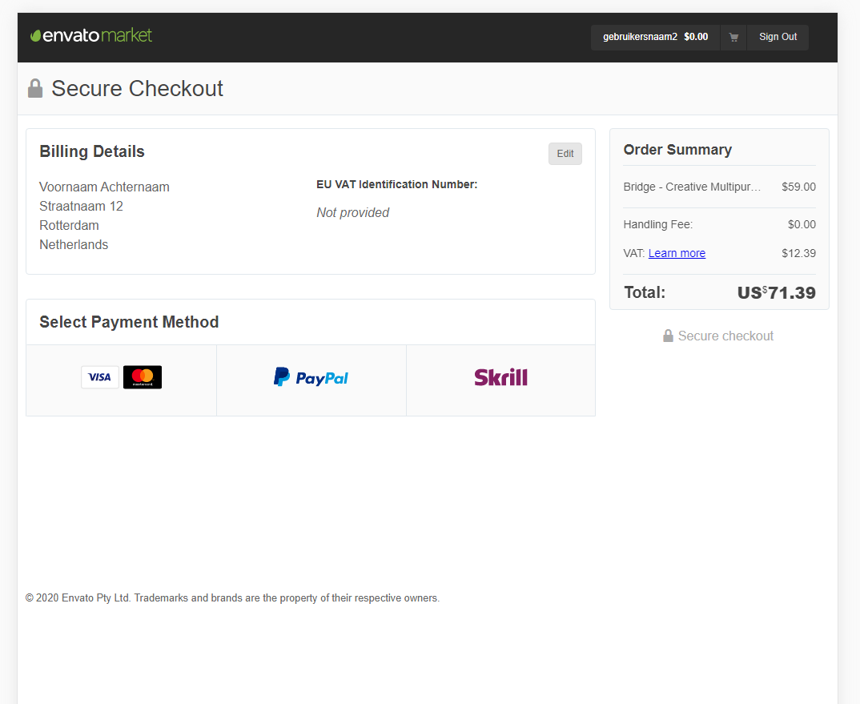
Task: Sign out of the account
Action: (x=778, y=37)
